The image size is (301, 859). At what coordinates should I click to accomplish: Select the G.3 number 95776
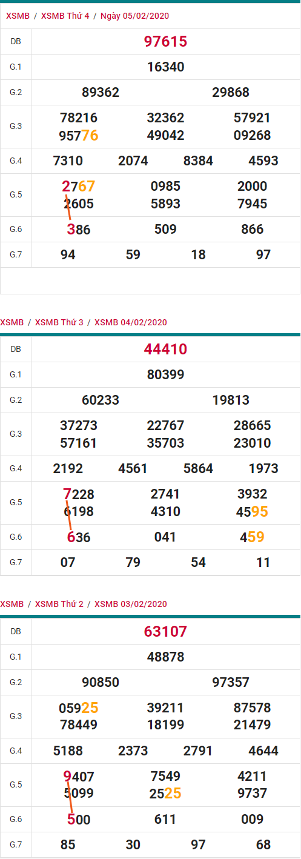79,135
